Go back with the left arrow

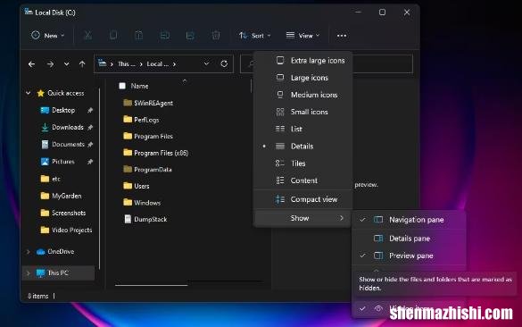(31, 64)
